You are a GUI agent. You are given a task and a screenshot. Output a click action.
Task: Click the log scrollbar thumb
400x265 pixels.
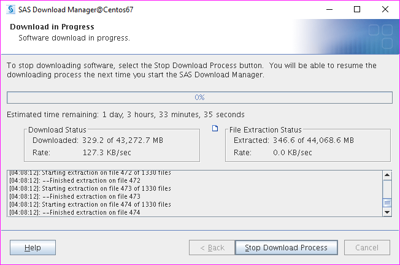coord(387,203)
